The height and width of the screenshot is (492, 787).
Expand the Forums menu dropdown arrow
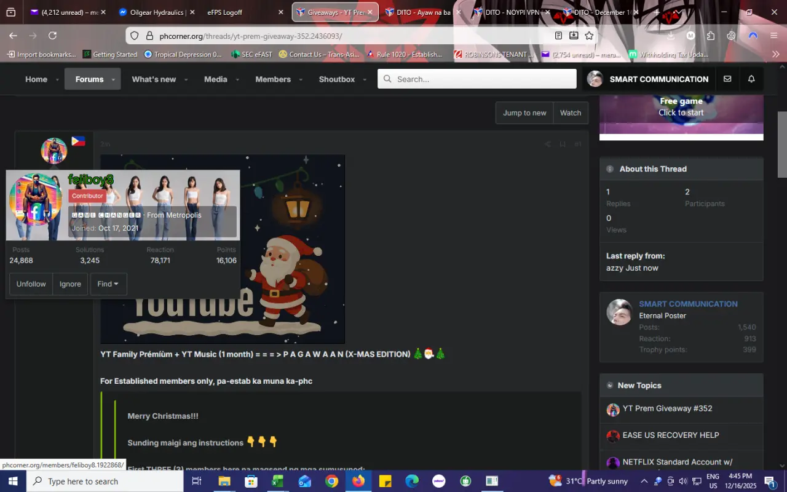click(x=113, y=79)
